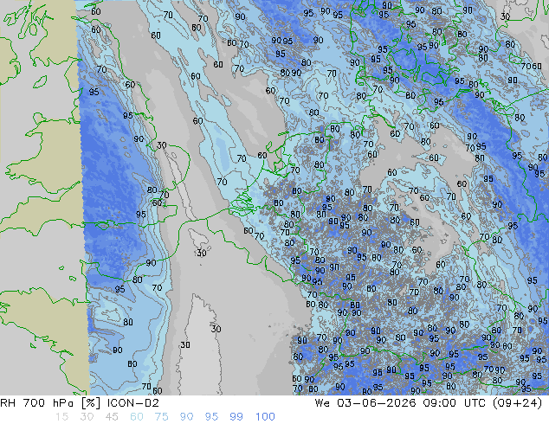Click the 'RH 700 hPa [%] ICON-D2' map title

[80, 403]
